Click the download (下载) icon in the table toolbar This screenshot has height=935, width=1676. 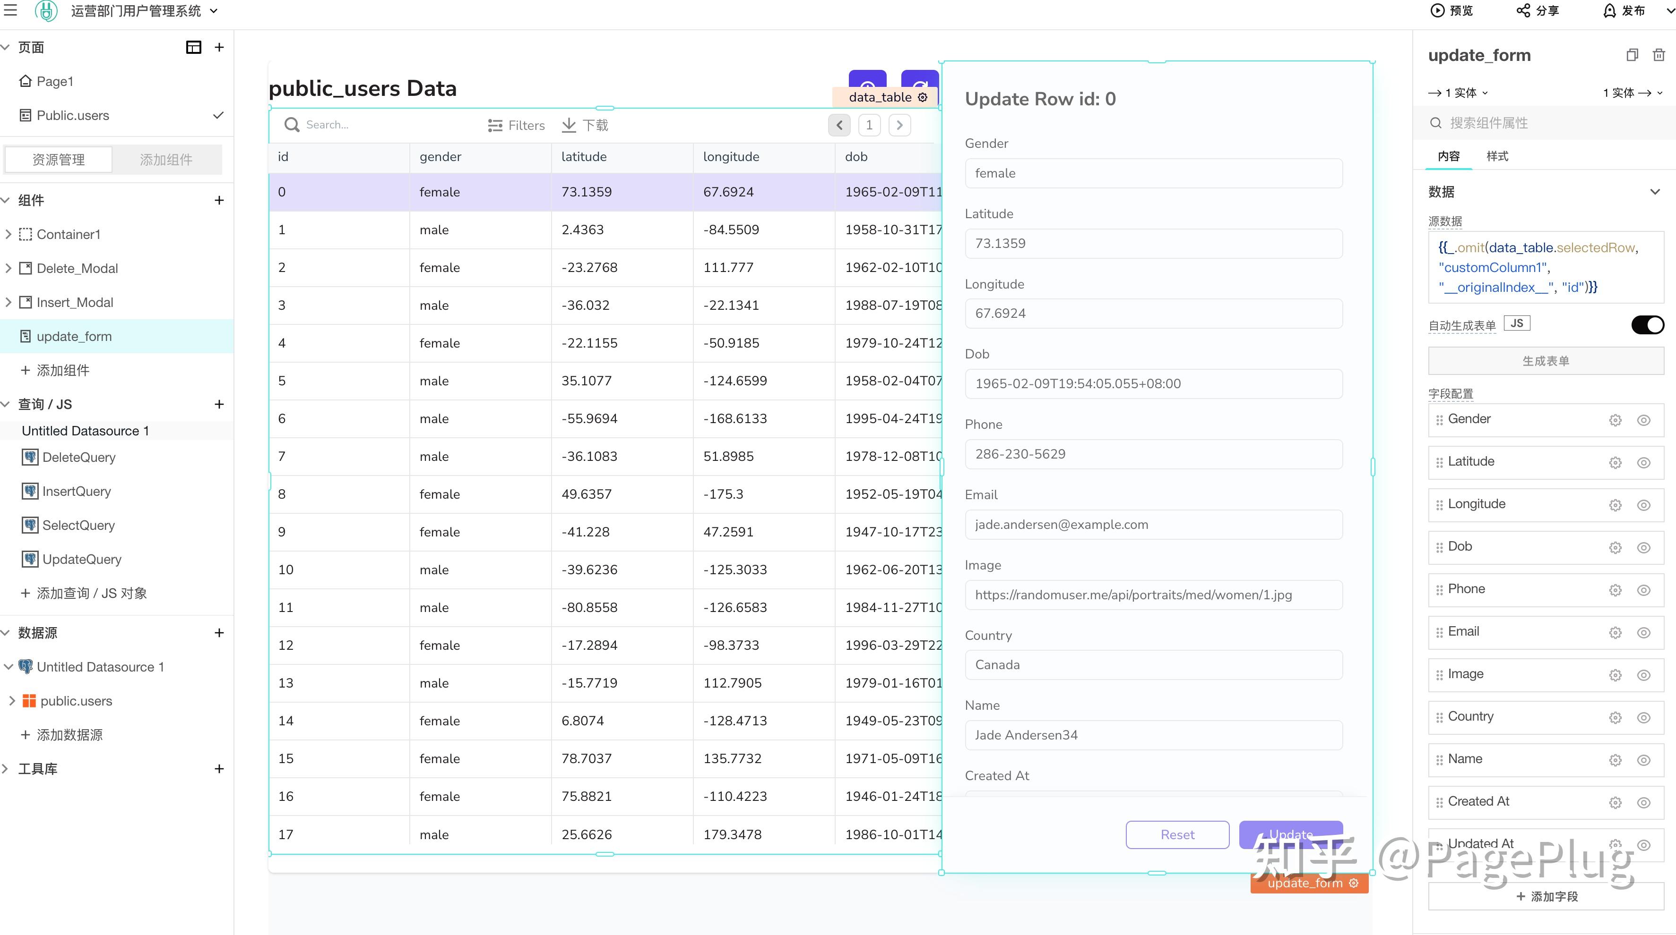(569, 125)
